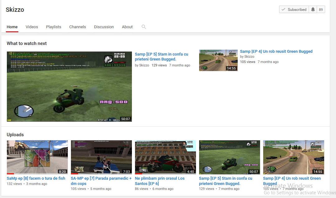
Task: Switch to the Videos tab
Action: [x=32, y=27]
